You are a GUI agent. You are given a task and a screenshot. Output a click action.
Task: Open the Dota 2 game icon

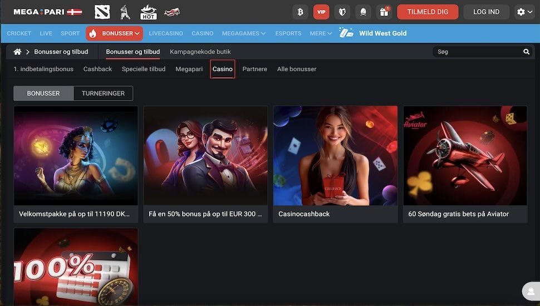click(102, 12)
